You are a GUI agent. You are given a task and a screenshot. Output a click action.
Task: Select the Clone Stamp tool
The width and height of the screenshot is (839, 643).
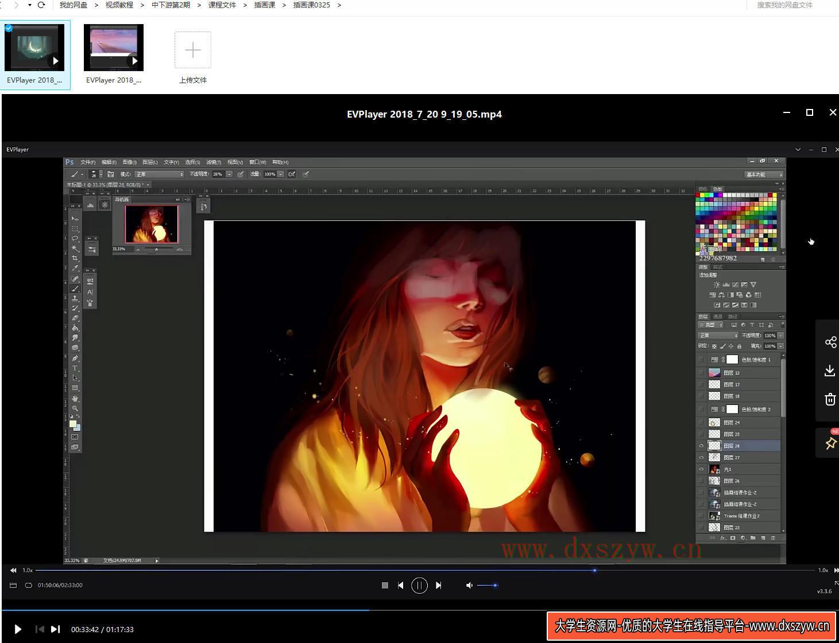75,298
